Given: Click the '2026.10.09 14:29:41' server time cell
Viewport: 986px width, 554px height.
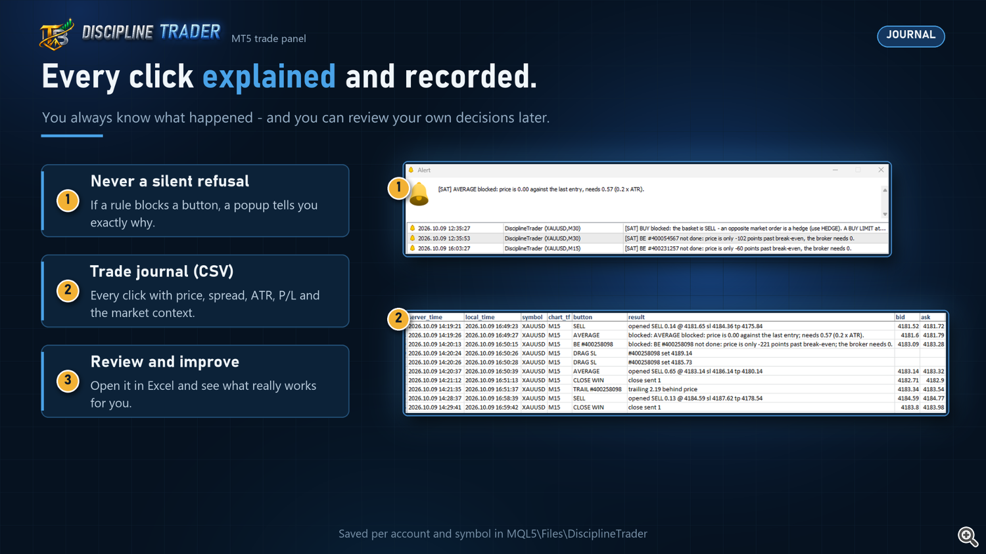Looking at the screenshot, I should tap(434, 408).
